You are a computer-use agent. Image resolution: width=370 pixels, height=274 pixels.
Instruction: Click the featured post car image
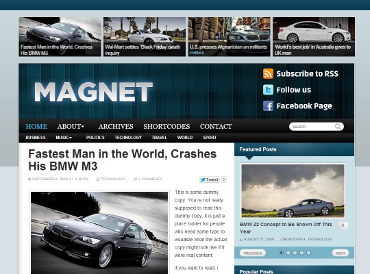click(293, 190)
